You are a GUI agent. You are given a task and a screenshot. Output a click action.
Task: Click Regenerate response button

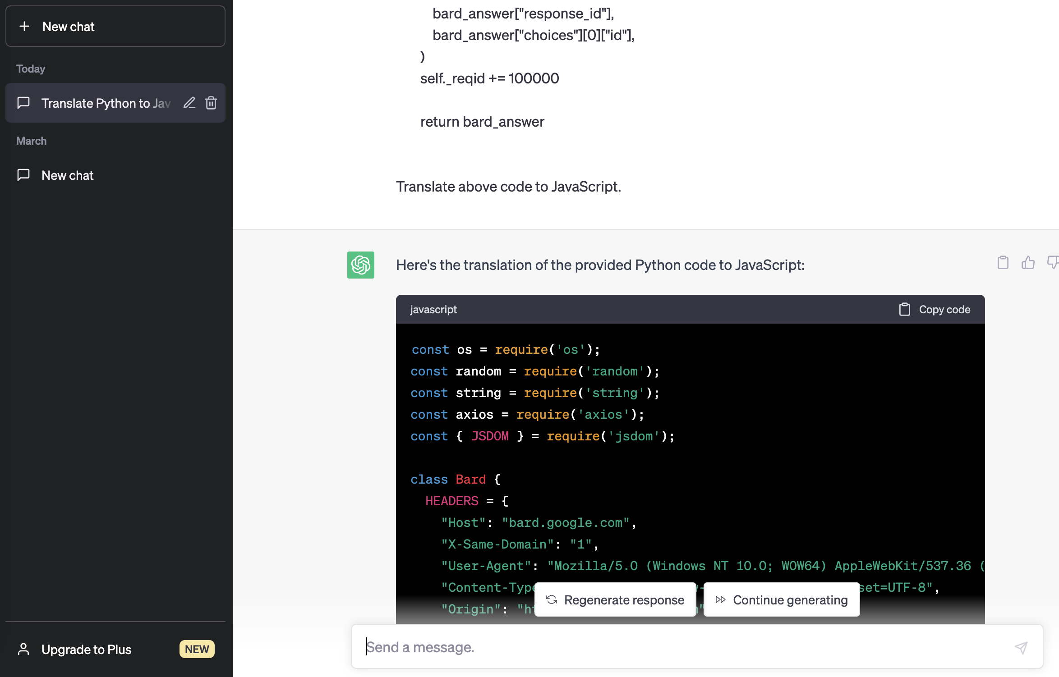click(x=616, y=599)
